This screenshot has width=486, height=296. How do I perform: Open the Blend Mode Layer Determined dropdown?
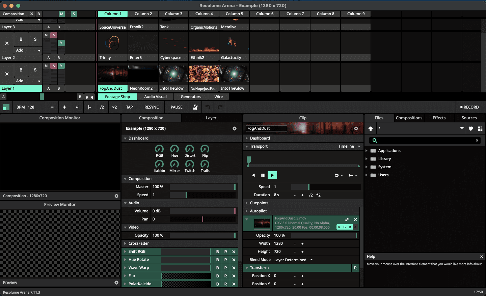tap(294, 260)
